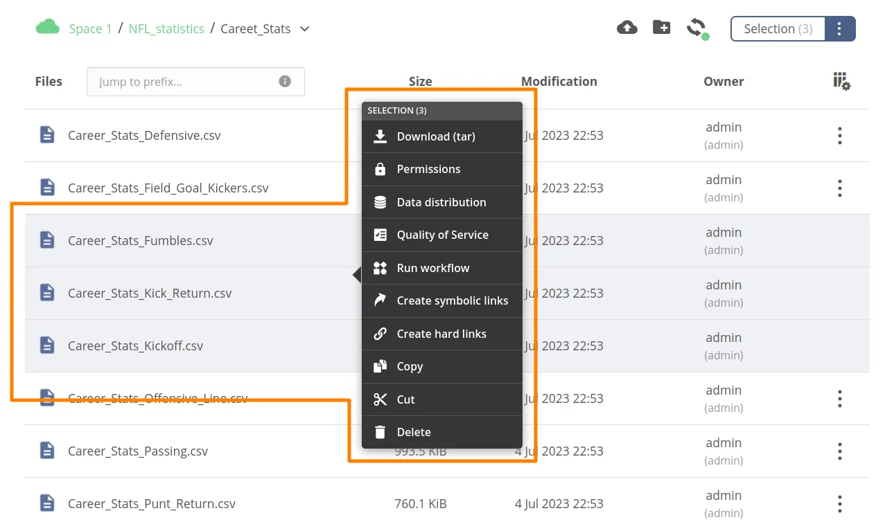This screenshot has width=894, height=522.
Task: Choose Run workflow from the context menu
Action: (433, 268)
